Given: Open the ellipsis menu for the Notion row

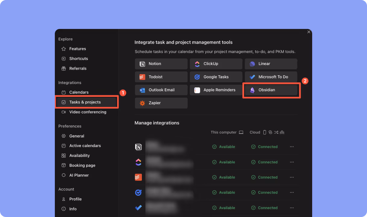Looking at the screenshot, I should pos(292,147).
